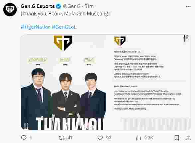
Task: Click the reply speech bubble icon
Action: pyautogui.click(x=24, y=138)
